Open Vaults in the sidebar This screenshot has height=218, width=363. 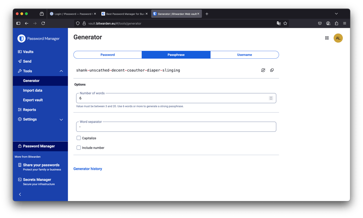pos(28,52)
